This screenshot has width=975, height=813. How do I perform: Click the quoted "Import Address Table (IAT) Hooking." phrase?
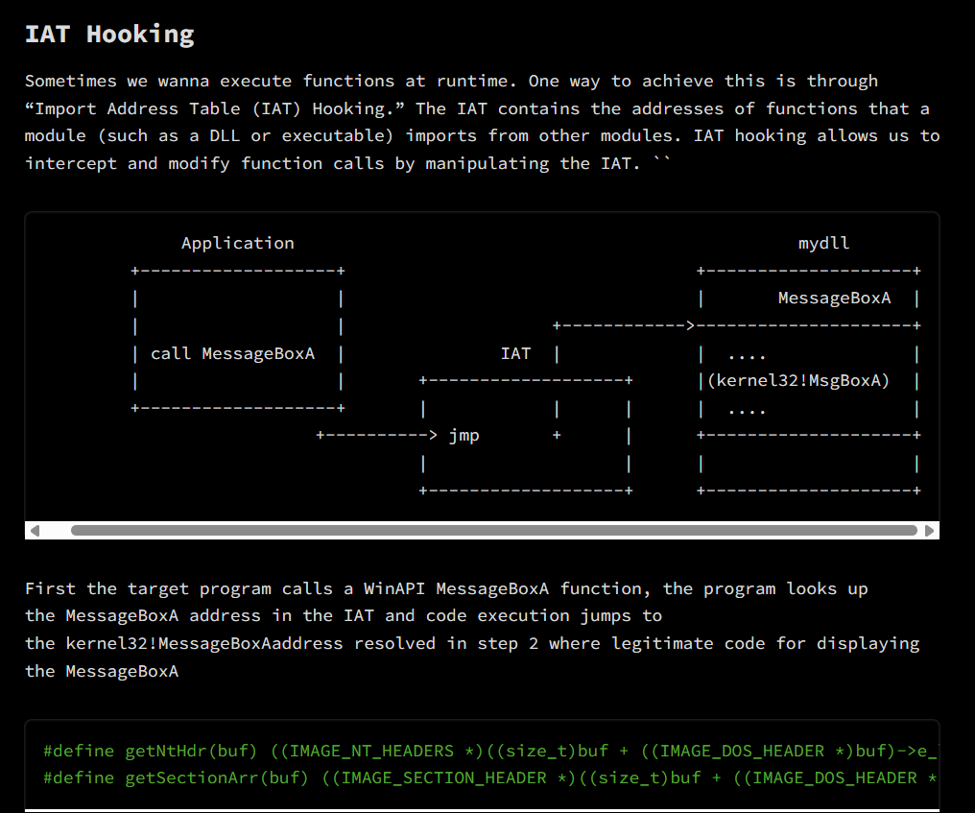(215, 108)
